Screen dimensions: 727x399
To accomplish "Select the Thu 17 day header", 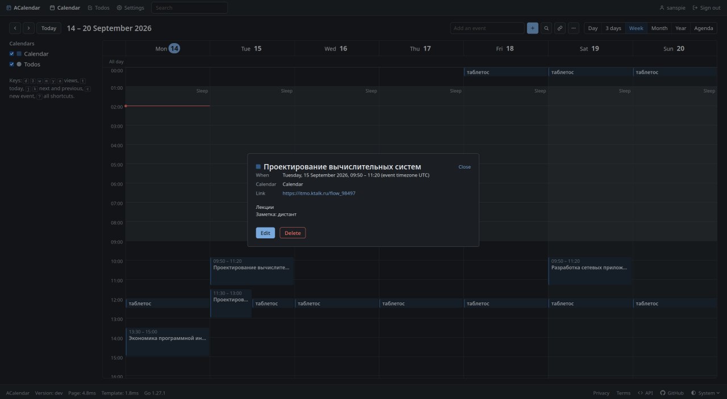I will point(420,49).
